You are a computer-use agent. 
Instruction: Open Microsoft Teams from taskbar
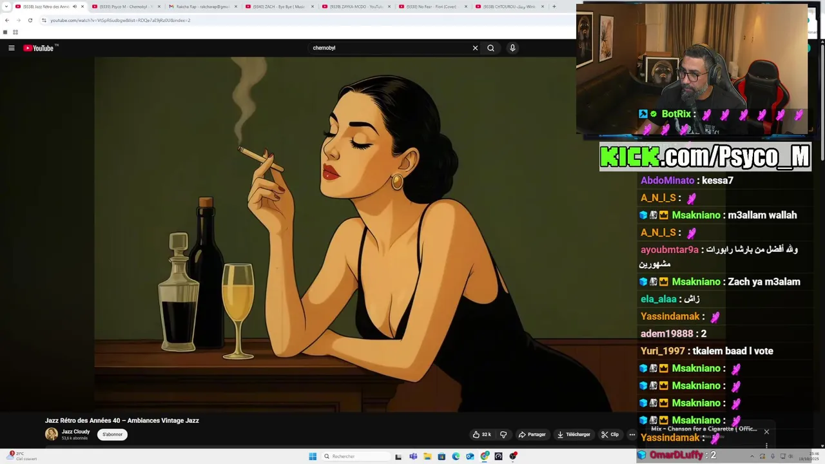pyautogui.click(x=413, y=456)
